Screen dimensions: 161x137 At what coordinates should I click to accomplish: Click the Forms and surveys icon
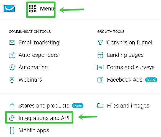pos(100,68)
